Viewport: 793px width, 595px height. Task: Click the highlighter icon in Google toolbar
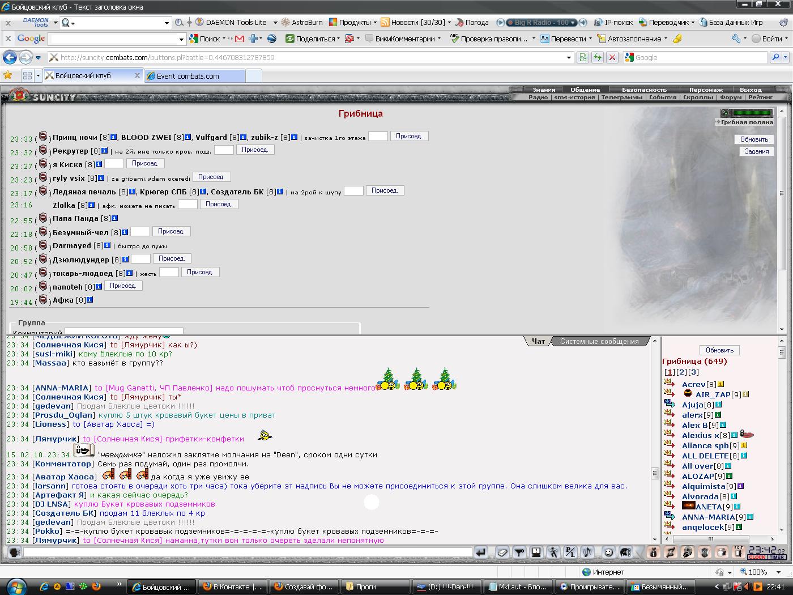(677, 39)
